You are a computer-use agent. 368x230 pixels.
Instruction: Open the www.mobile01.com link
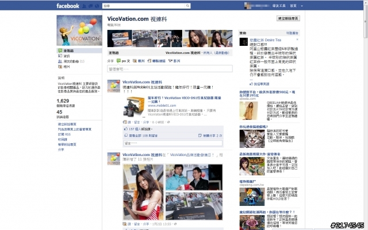[162, 106]
